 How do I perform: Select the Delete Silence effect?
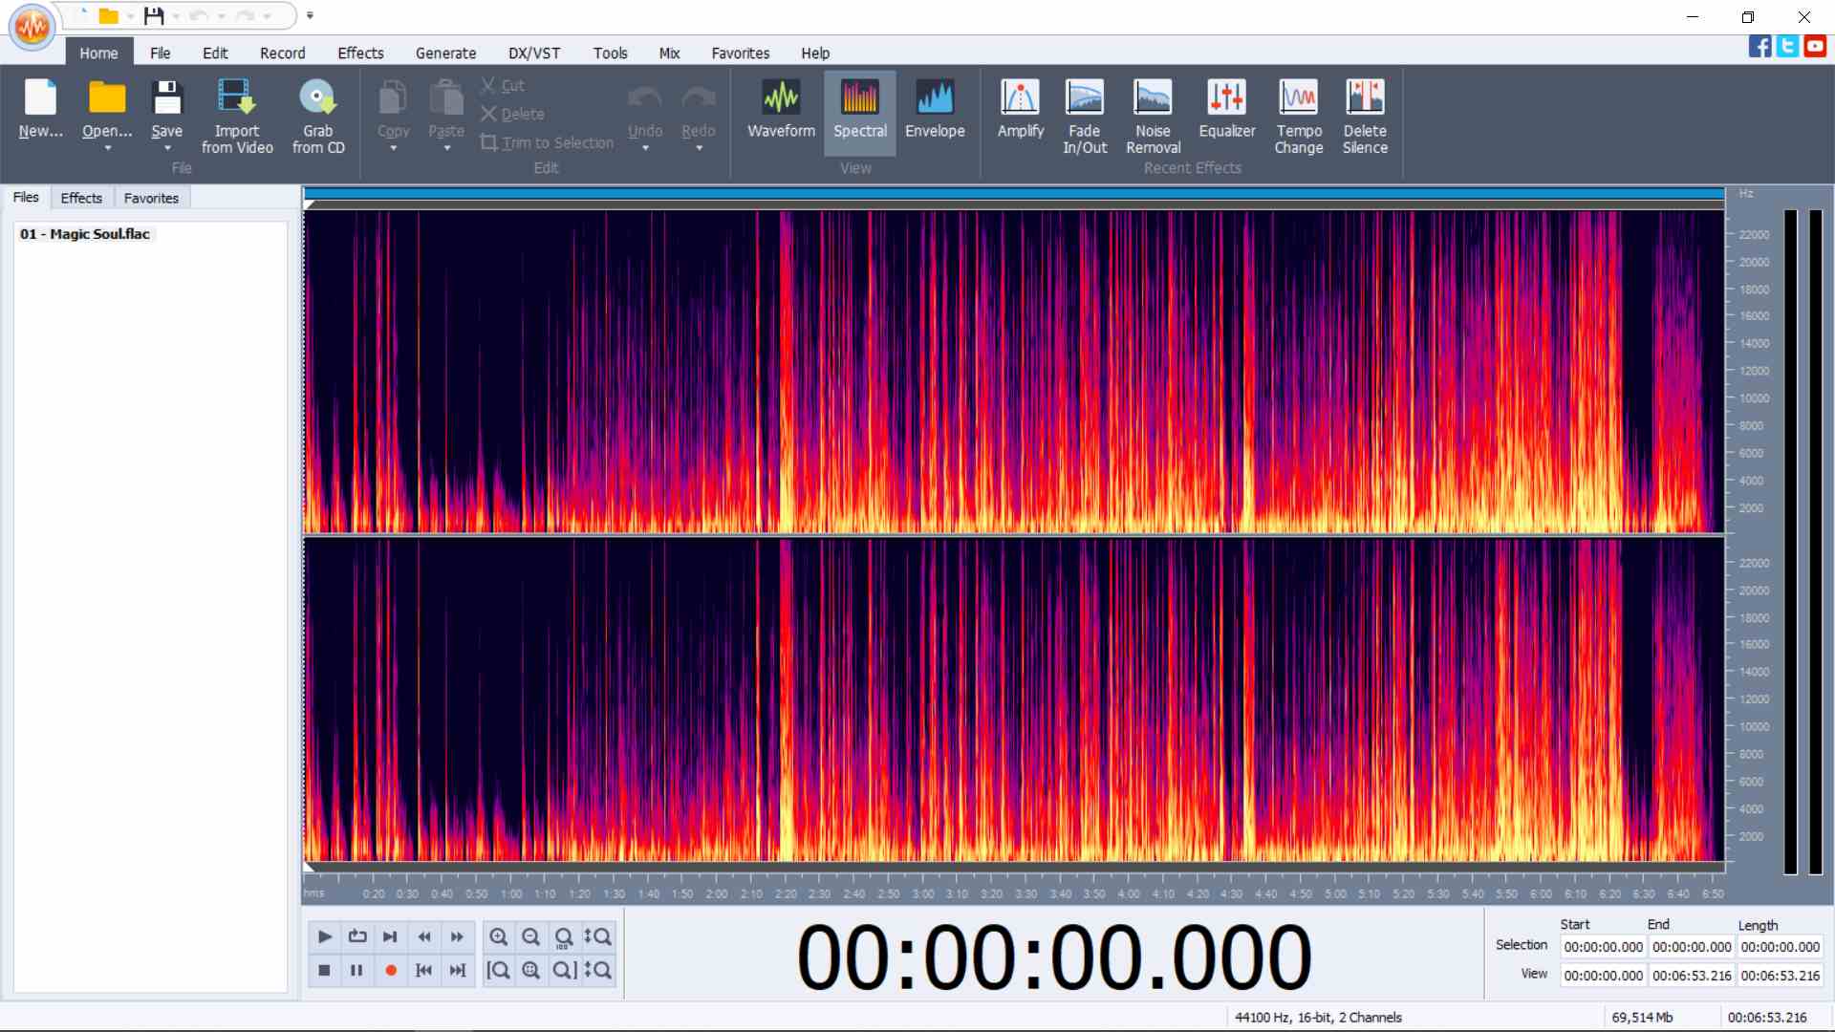pos(1364,98)
